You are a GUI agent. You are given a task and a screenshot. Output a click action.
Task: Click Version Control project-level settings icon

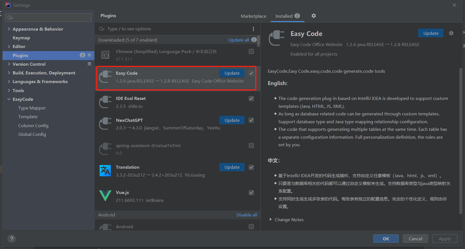pos(90,64)
